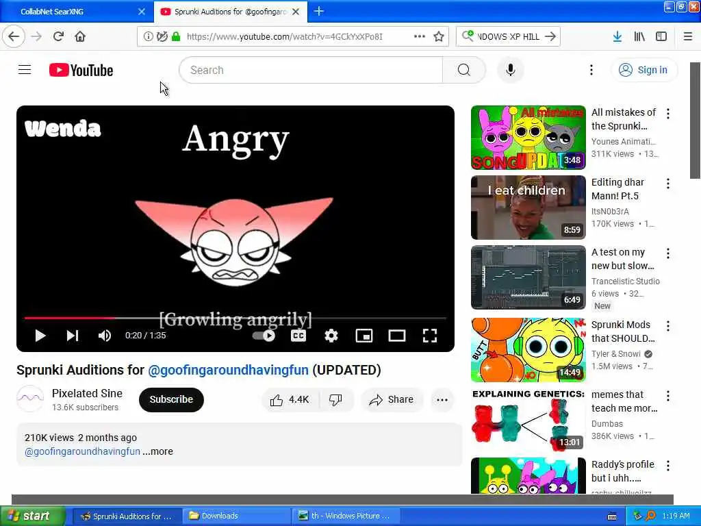Open the Library bookshelf icon

click(639, 37)
